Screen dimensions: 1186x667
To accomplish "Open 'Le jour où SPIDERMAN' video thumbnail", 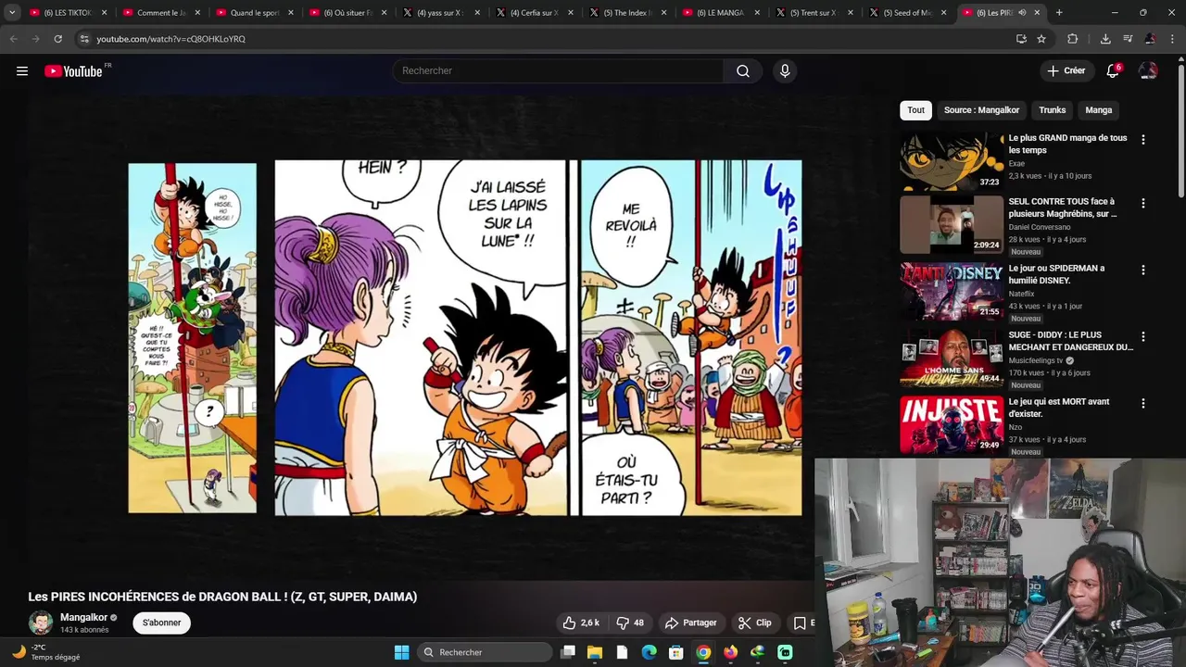I will 952,292.
